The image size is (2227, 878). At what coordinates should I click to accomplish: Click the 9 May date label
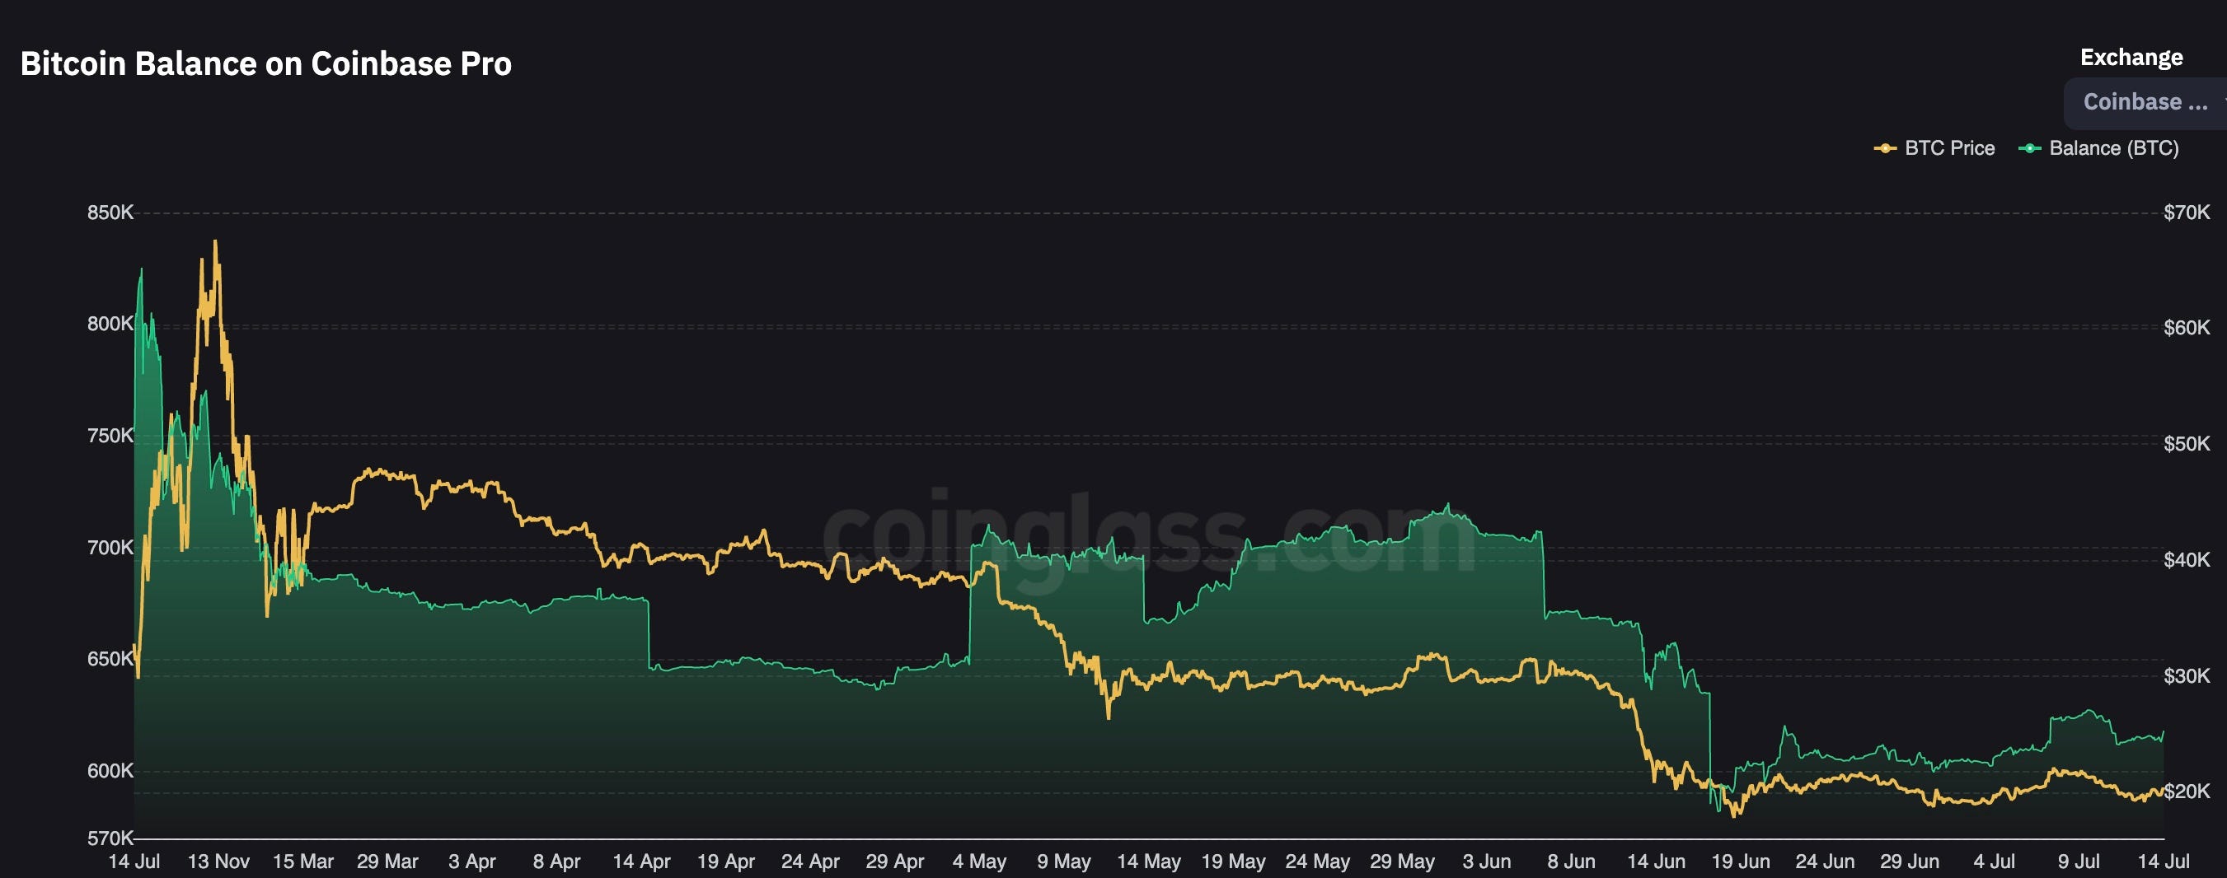[1064, 862]
